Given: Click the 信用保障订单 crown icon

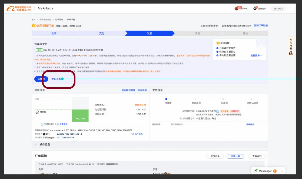Looking at the screenshot, I should tap(34, 26).
